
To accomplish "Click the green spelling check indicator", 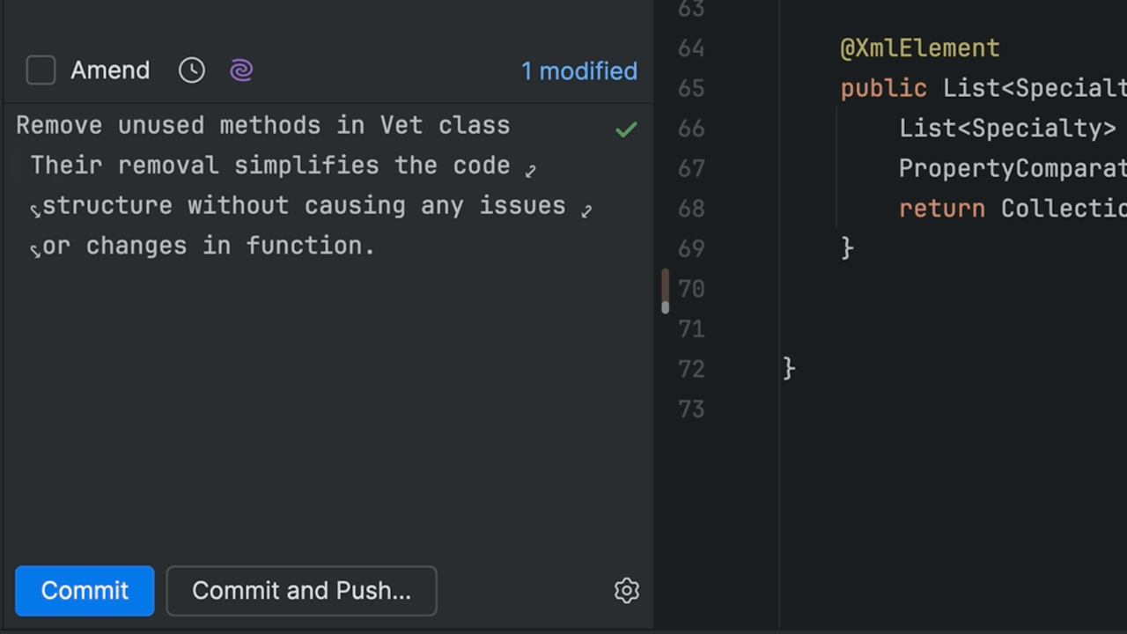I will point(625,129).
